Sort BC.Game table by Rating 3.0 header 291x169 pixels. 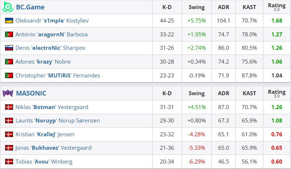coord(277,7)
